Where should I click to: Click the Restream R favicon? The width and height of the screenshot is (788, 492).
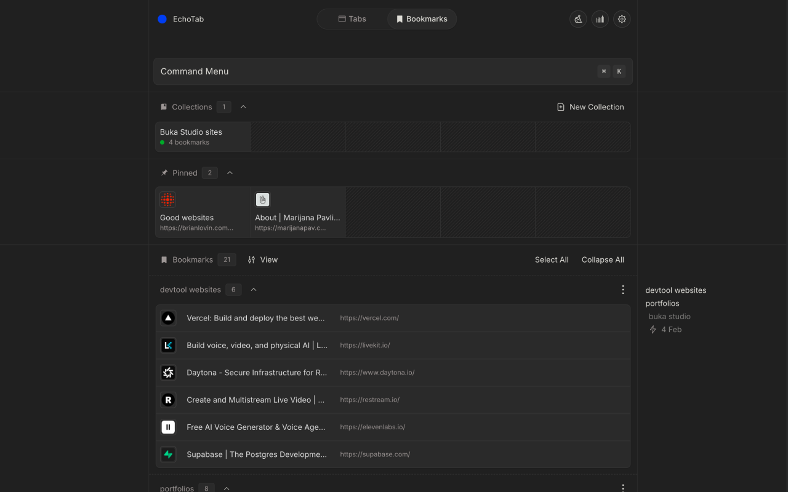point(168,400)
